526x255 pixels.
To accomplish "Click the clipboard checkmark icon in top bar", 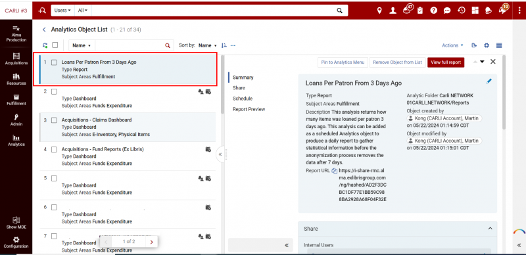I will coord(420,11).
